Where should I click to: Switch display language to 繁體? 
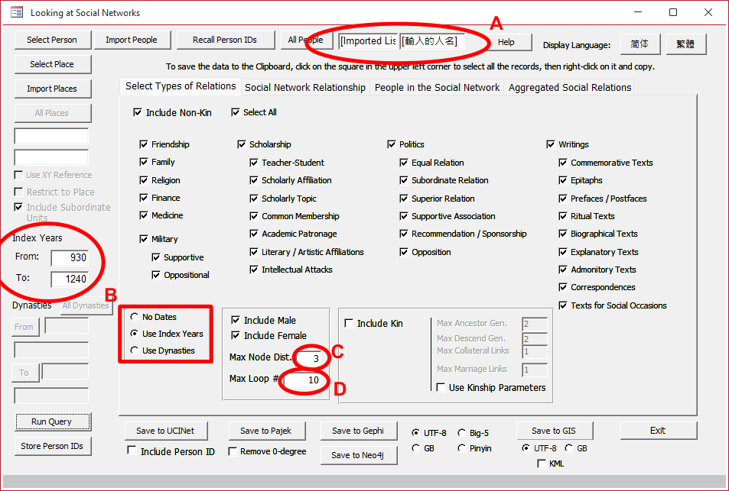click(685, 44)
